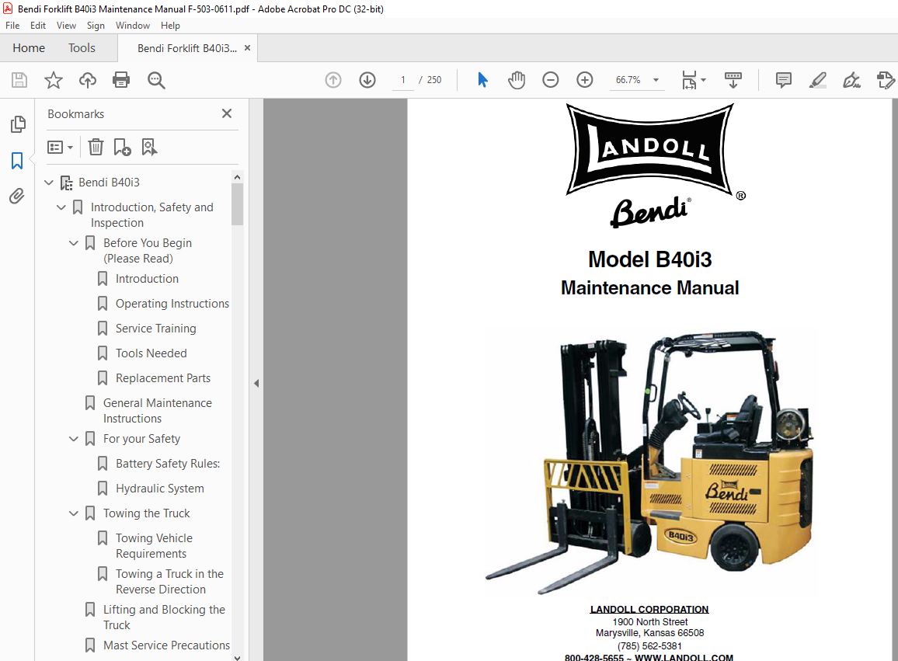The image size is (898, 661).
Task: Zoom out with the minus button
Action: click(x=550, y=80)
